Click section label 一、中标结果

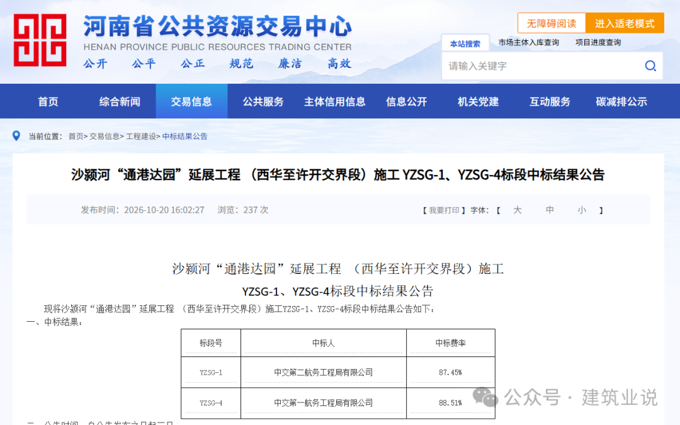(55, 322)
